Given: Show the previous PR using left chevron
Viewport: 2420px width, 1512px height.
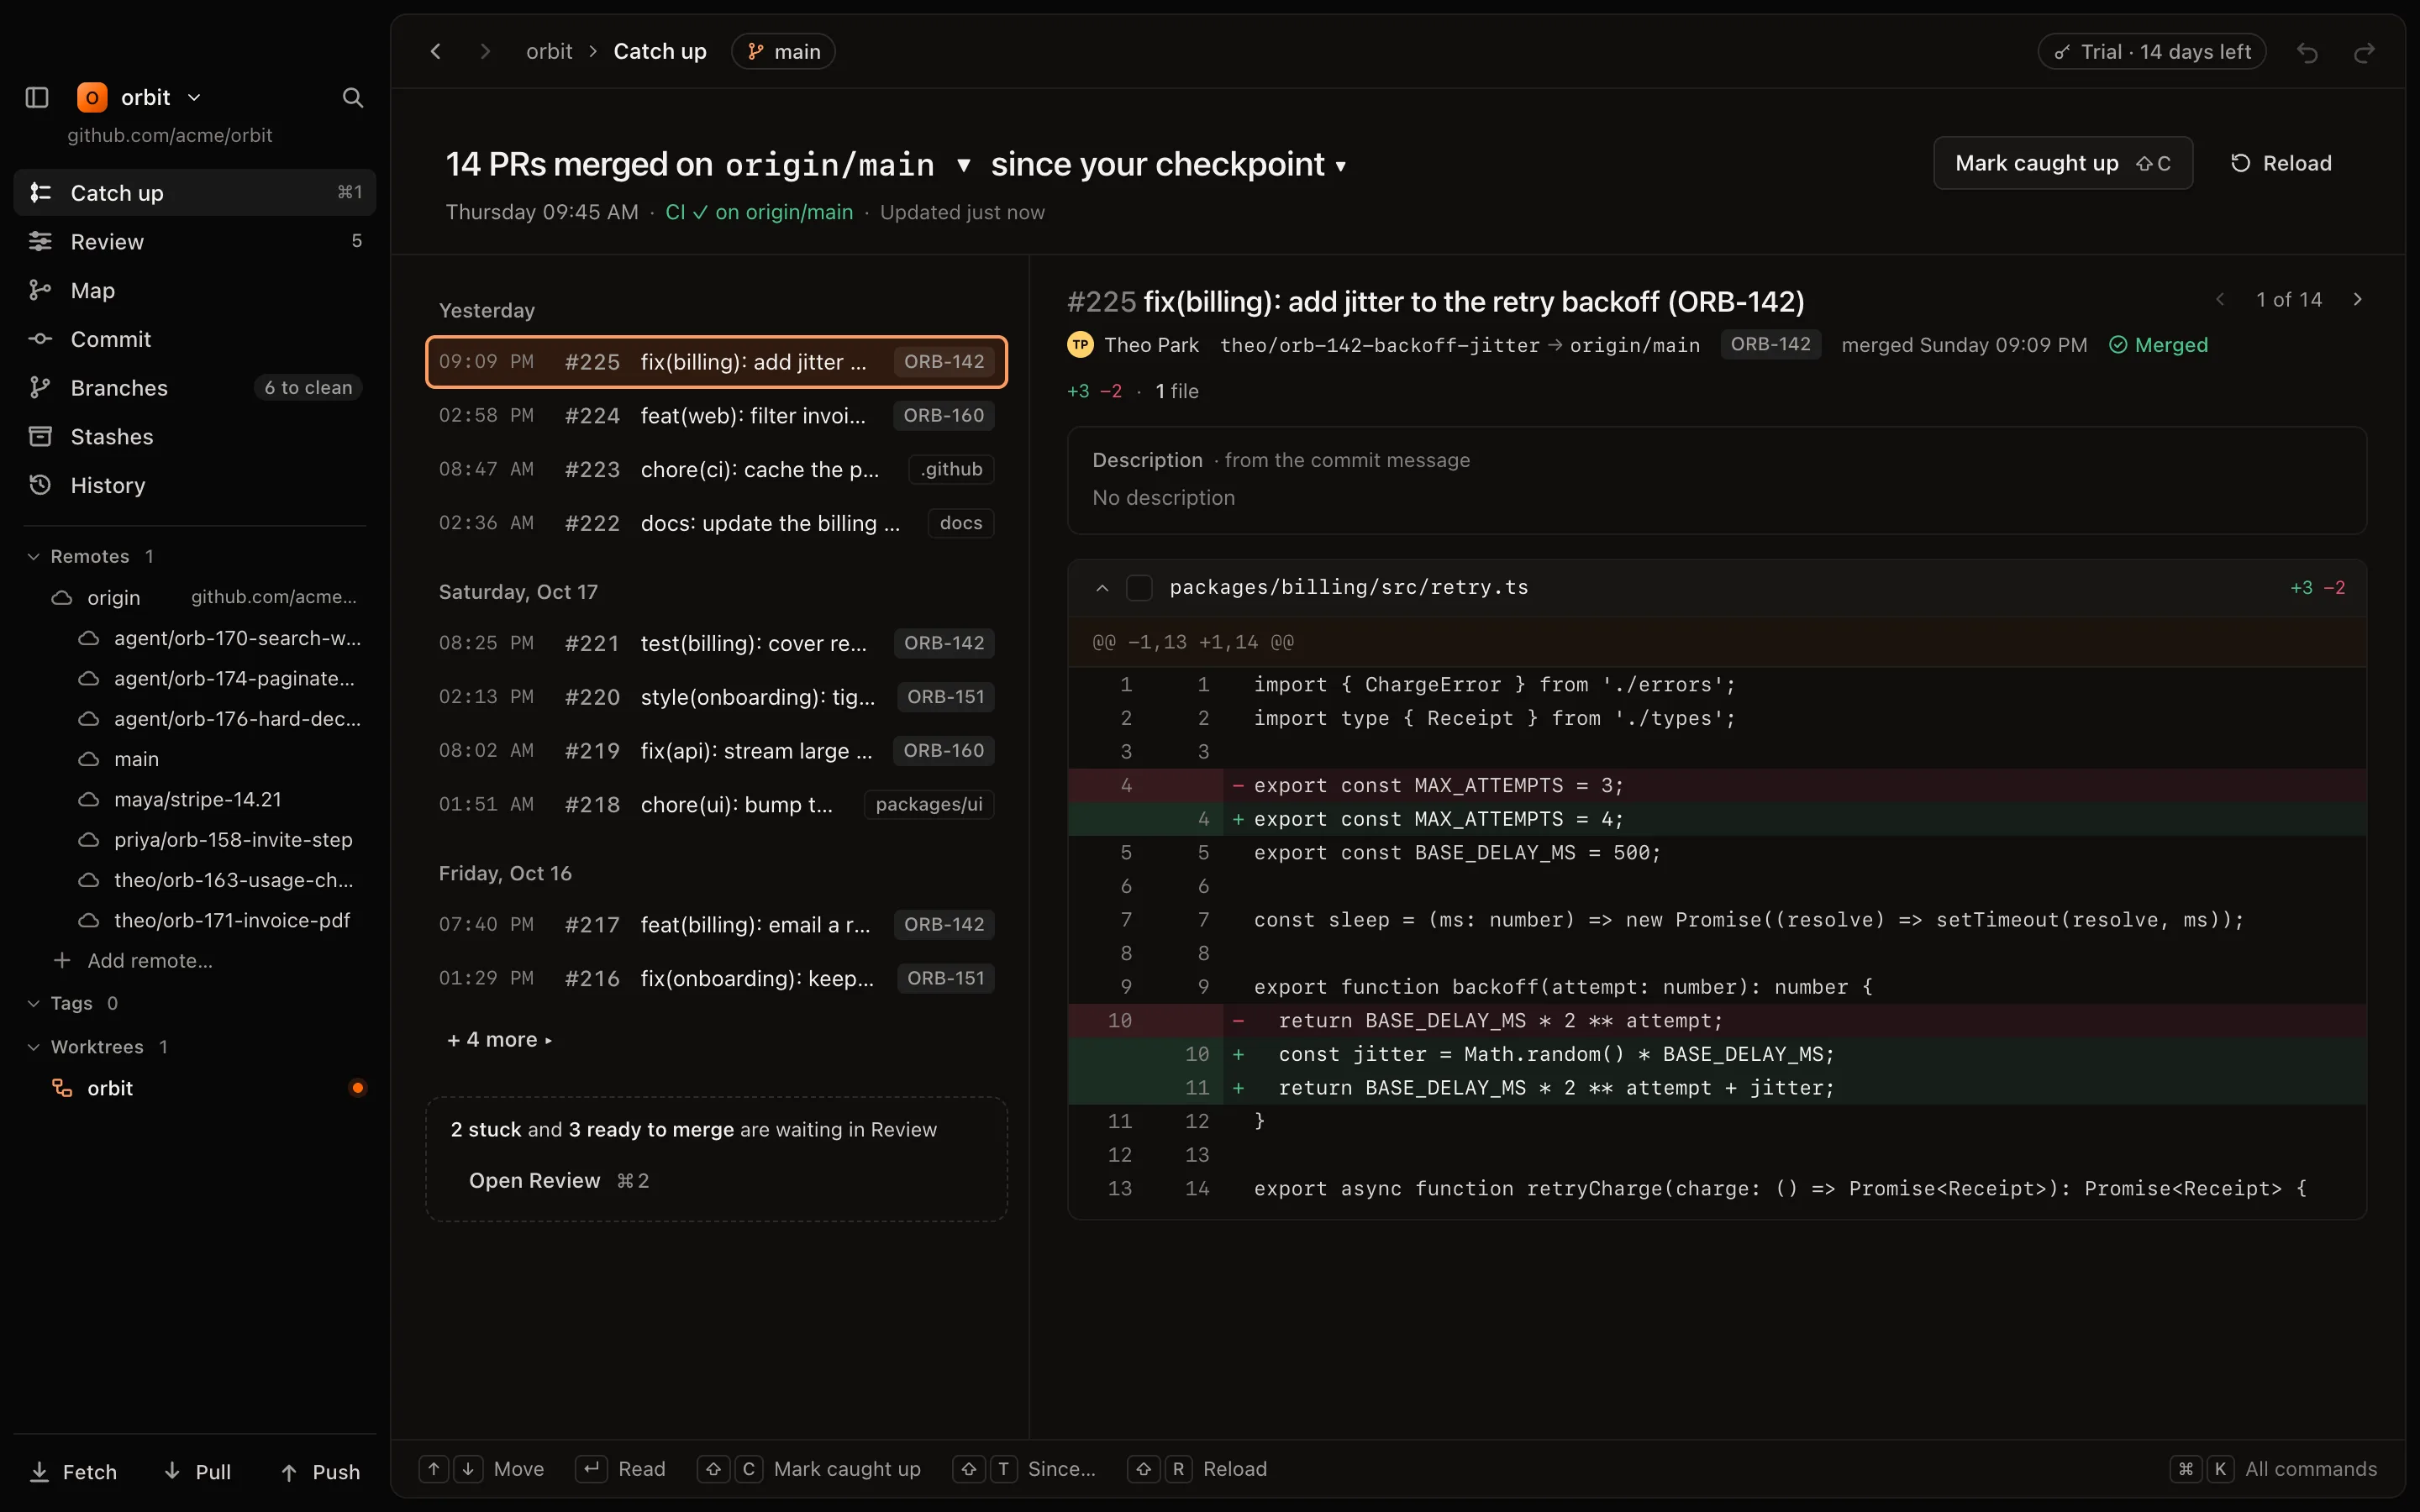Looking at the screenshot, I should point(2220,300).
